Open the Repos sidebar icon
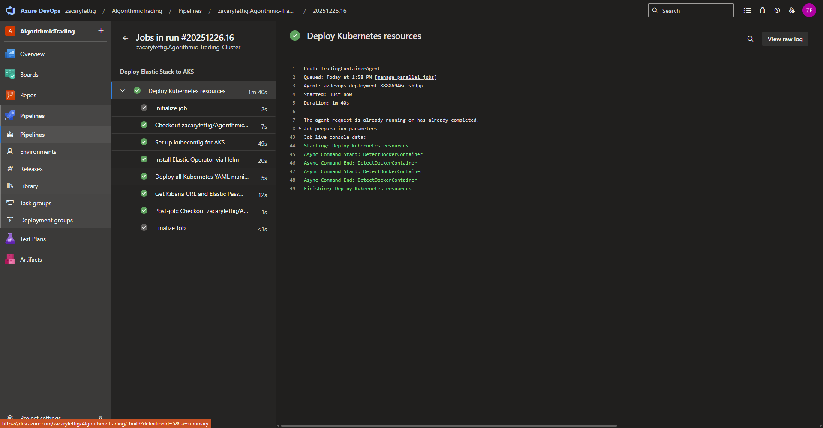 pyautogui.click(x=10, y=95)
